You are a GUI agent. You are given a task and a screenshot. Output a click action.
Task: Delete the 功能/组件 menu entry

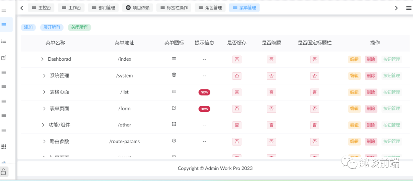tap(371, 125)
